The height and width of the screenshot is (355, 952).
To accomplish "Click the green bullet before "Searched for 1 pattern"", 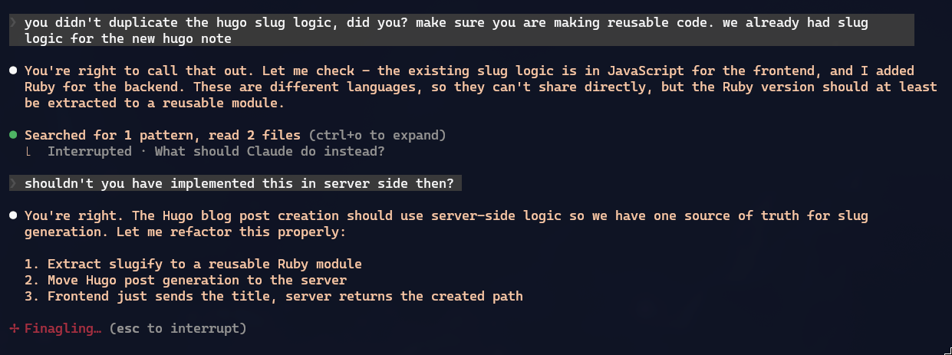I will pos(13,136).
